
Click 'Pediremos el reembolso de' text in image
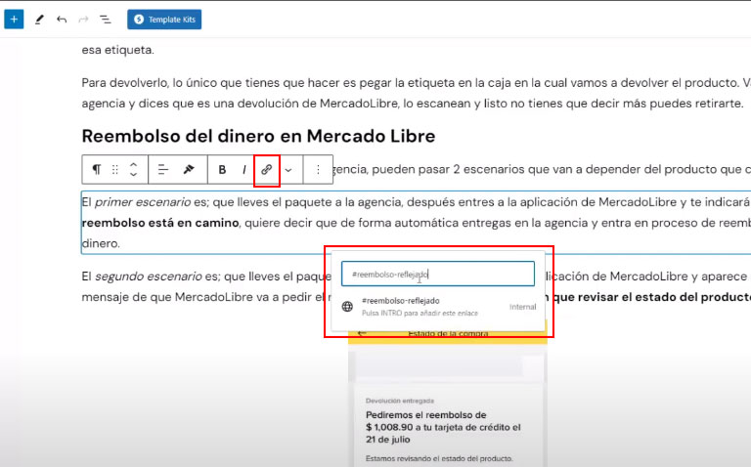pos(425,415)
